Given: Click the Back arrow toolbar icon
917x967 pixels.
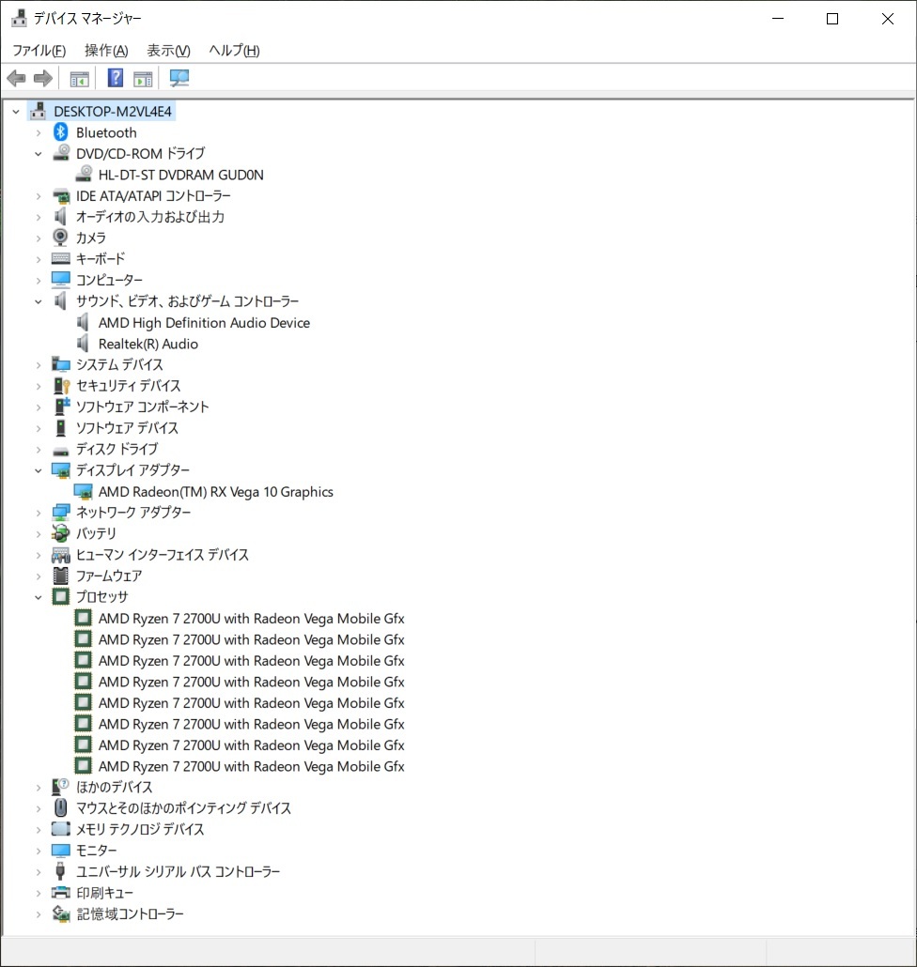Looking at the screenshot, I should tap(16, 78).
